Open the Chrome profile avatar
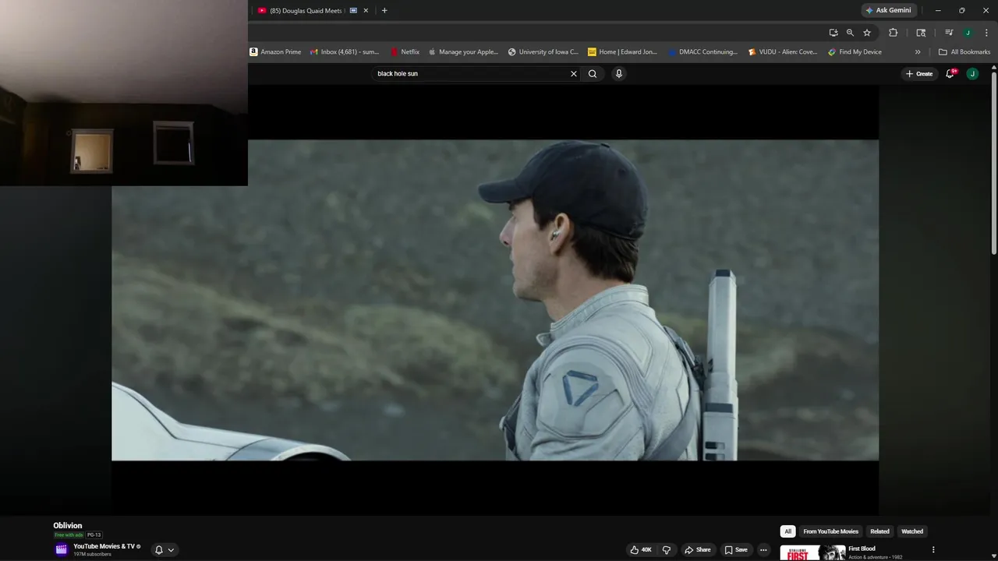This screenshot has width=998, height=561. pyautogui.click(x=968, y=33)
